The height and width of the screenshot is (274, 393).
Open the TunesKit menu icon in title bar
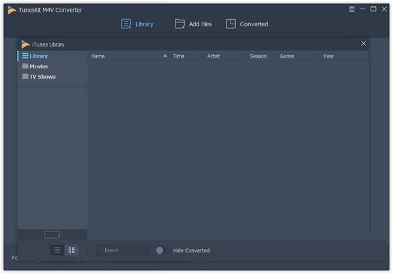point(352,9)
